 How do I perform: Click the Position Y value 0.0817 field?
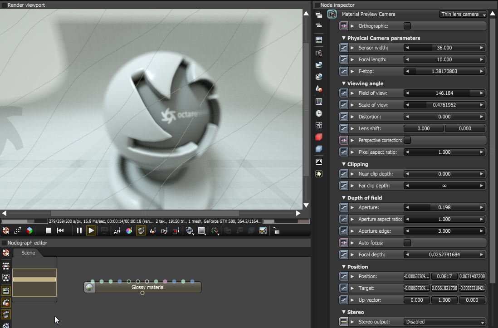444,276
